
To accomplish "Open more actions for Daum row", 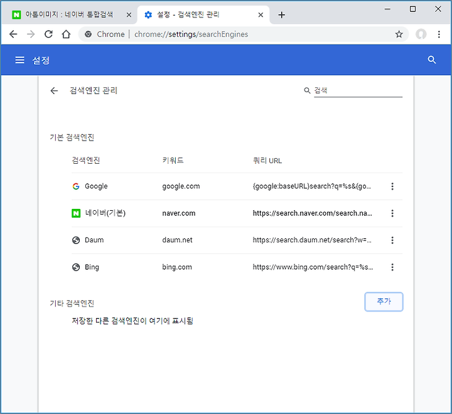I will [392, 240].
